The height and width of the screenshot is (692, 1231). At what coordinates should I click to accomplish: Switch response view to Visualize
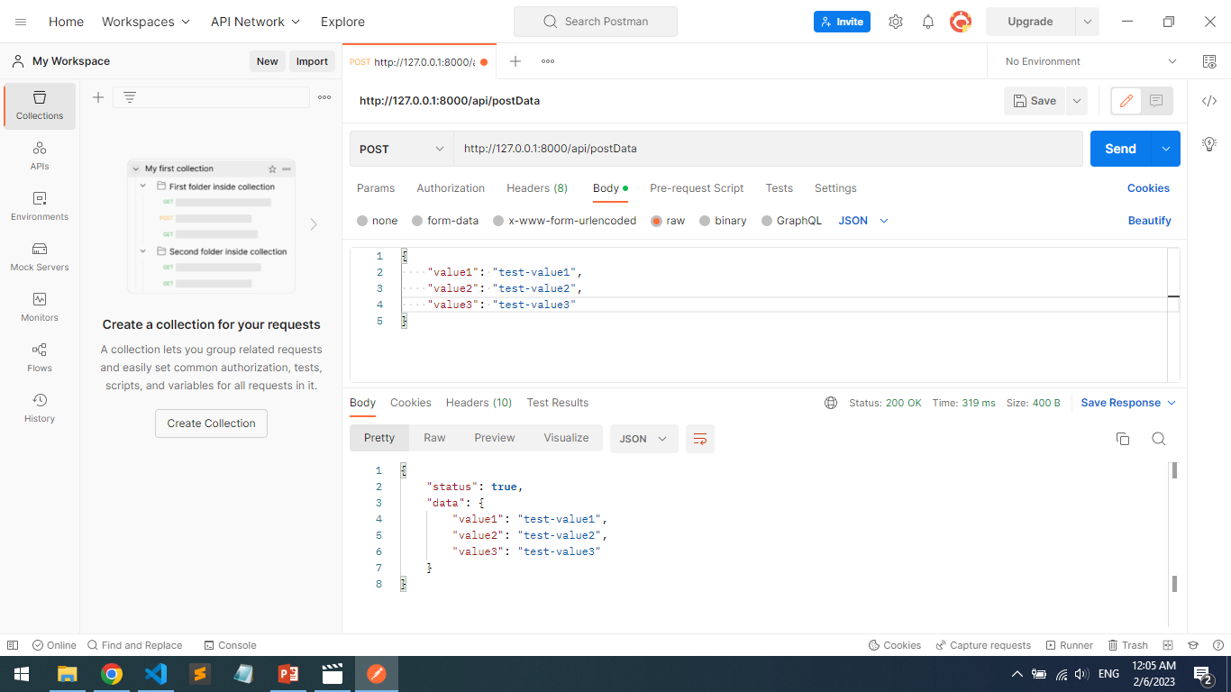(x=566, y=438)
